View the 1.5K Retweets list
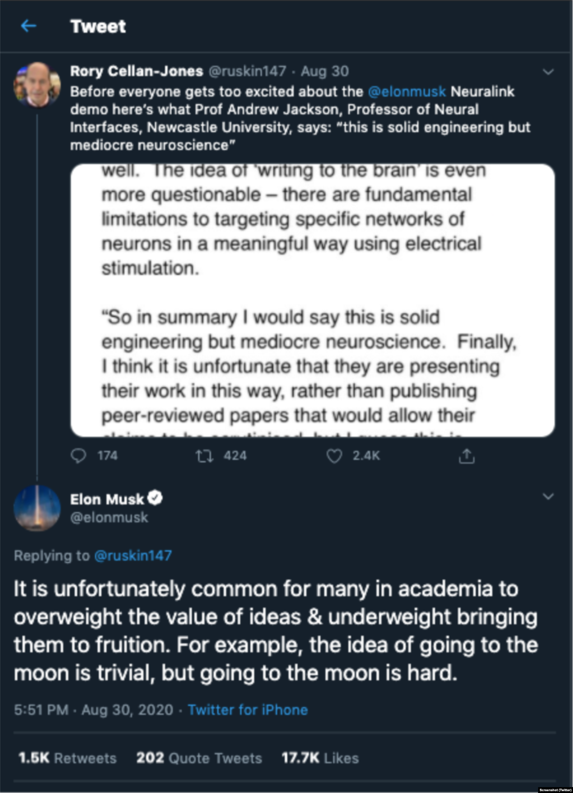 tap(67, 758)
